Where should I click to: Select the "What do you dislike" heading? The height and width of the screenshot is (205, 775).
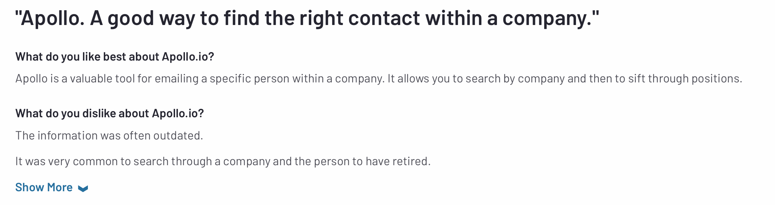coord(110,113)
